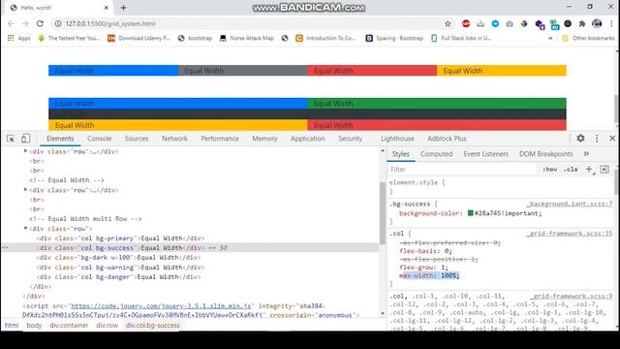
Task: Close the Hello, world! tab
Action: [106, 8]
